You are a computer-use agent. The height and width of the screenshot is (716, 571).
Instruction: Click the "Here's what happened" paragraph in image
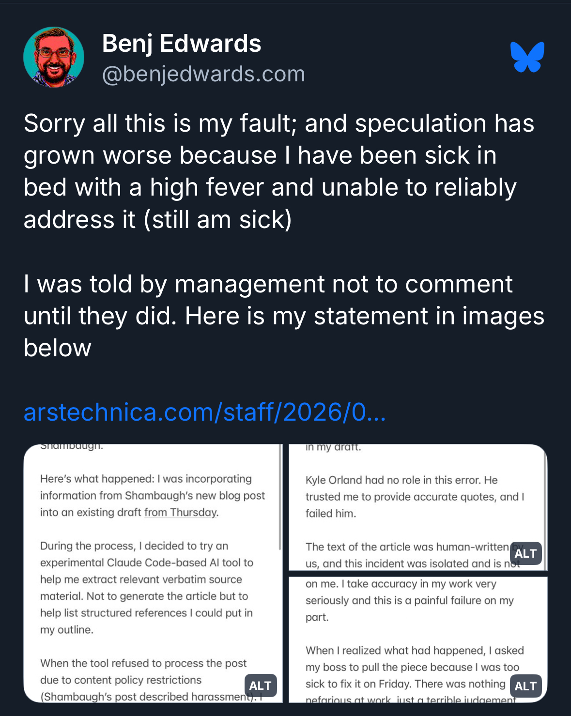point(153,495)
